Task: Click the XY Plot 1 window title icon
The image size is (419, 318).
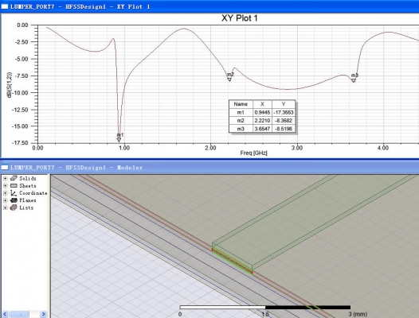Action: [x=5, y=6]
